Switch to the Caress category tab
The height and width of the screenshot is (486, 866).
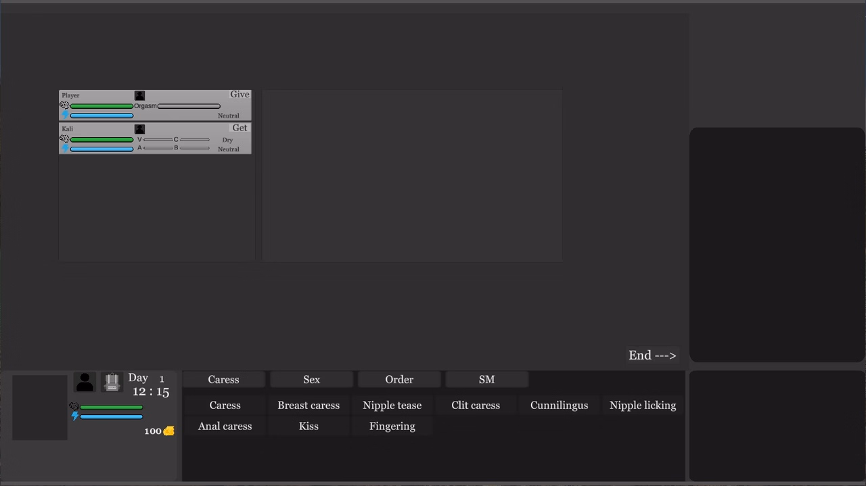pos(223,379)
